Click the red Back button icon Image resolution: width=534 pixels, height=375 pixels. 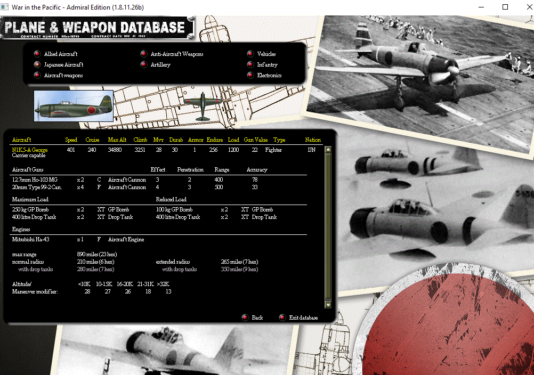point(245,317)
